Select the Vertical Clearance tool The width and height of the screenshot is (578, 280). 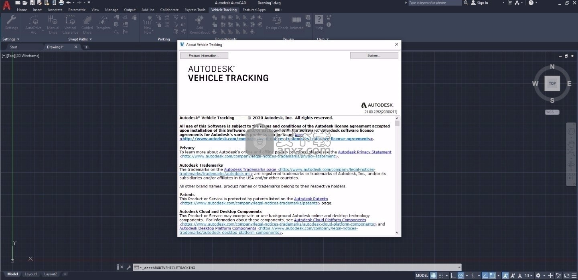pyautogui.click(x=70, y=24)
